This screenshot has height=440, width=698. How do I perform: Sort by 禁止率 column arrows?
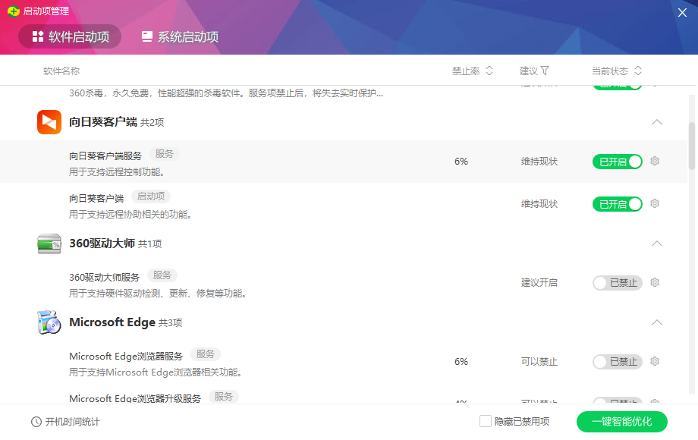tap(489, 71)
